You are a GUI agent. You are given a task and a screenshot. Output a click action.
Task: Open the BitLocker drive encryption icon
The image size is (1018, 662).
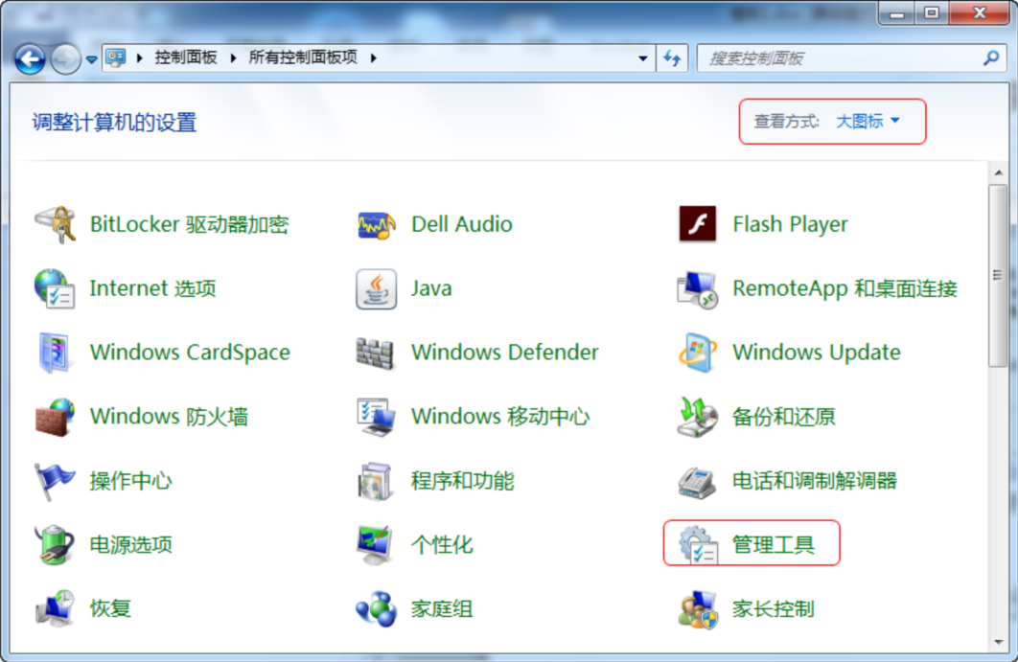pos(56,224)
